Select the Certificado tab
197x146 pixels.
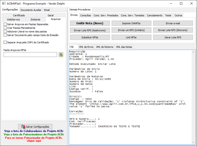pyautogui.click(x=19, y=15)
